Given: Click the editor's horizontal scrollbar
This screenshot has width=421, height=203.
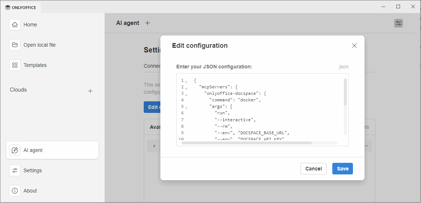Looking at the screenshot, I should 247,143.
